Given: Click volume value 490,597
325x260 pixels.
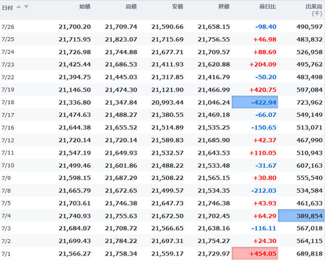Looking at the screenshot, I should (x=309, y=27).
